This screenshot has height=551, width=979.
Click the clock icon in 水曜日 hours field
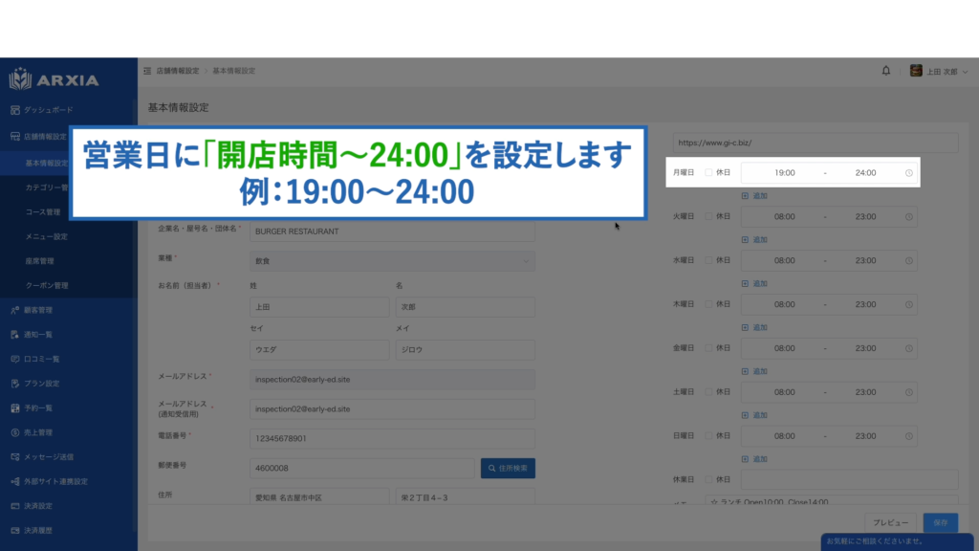(x=909, y=260)
